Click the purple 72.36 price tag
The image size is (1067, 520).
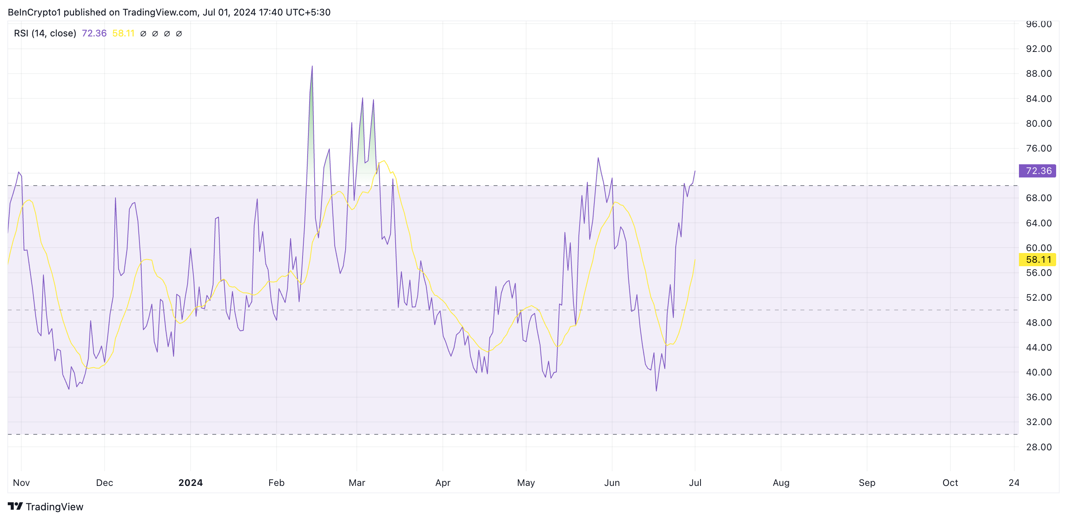(x=1038, y=171)
